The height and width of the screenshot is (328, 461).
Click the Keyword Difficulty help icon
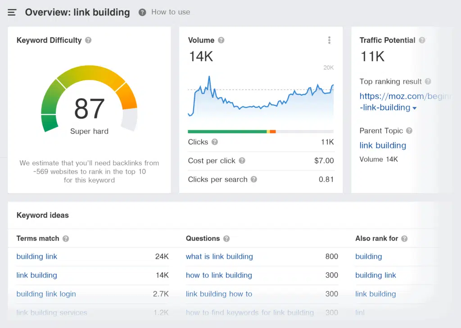(x=89, y=40)
